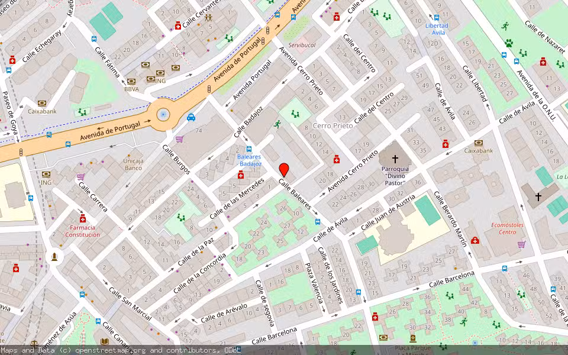The image size is (568, 355).
Task: Click the book icon near Calle Canarias
Action: (x=104, y=341)
